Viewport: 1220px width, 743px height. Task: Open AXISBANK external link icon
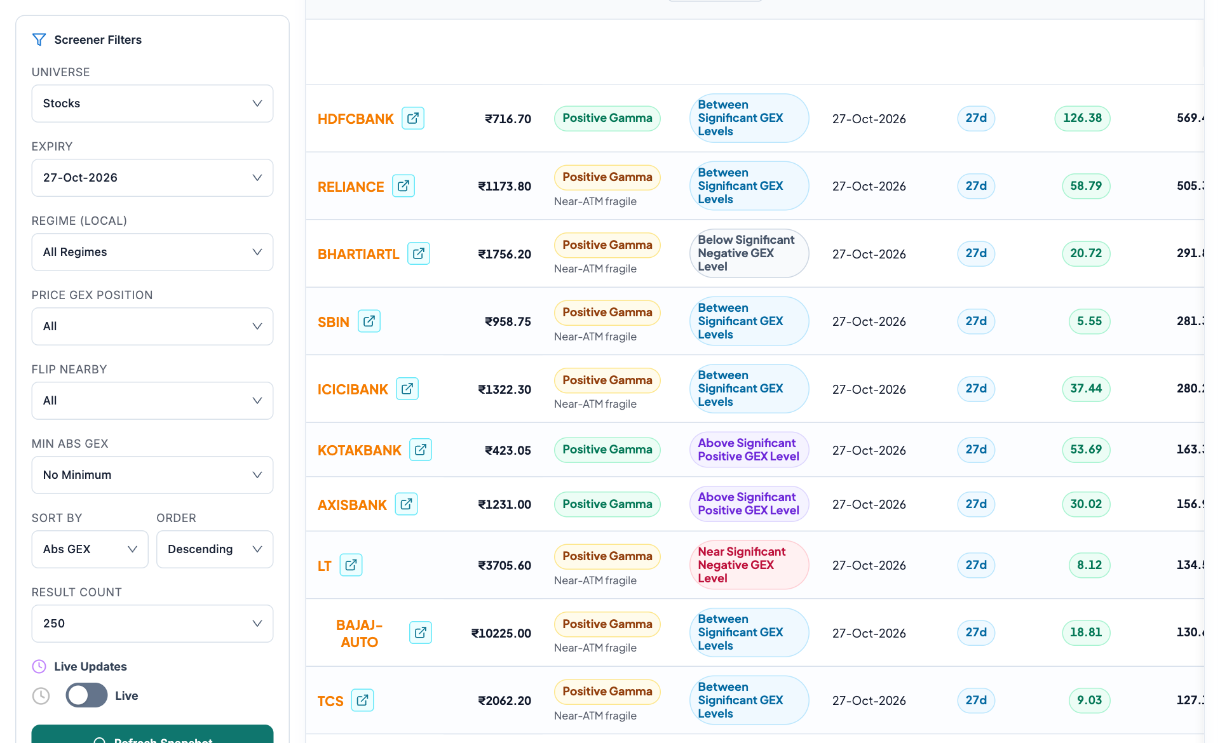[x=407, y=504]
